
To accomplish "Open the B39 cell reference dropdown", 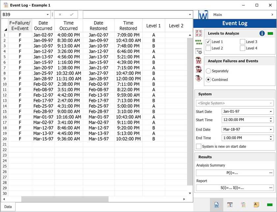I will coord(47,15).
